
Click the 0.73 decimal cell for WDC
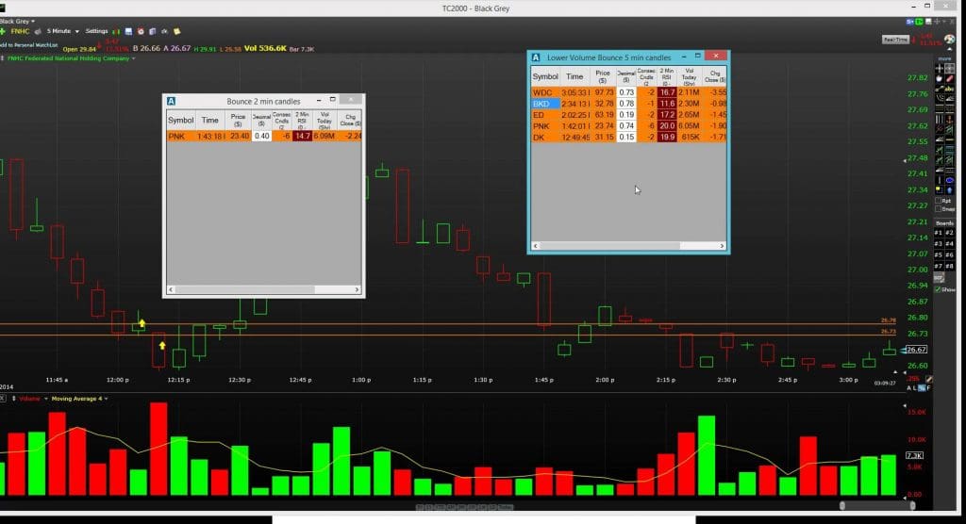click(x=626, y=92)
